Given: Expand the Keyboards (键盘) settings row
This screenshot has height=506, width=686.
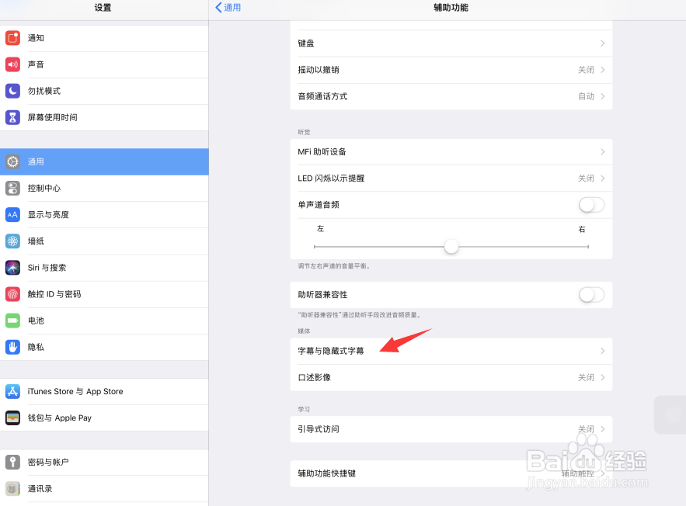Looking at the screenshot, I should coord(451,43).
